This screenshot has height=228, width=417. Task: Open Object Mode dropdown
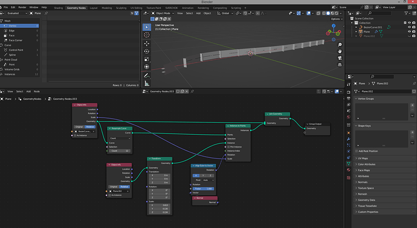[163, 13]
